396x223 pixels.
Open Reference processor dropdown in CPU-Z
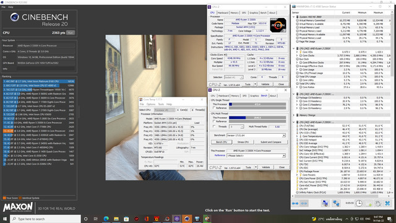coord(283,155)
